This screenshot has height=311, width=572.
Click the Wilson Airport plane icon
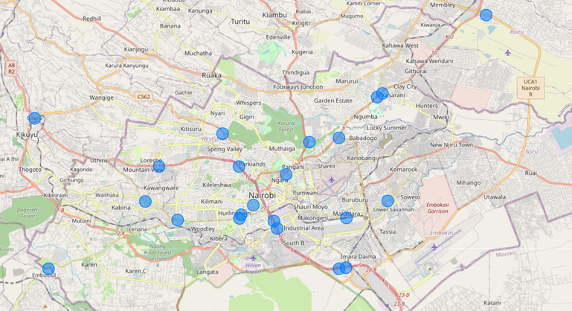click(251, 257)
